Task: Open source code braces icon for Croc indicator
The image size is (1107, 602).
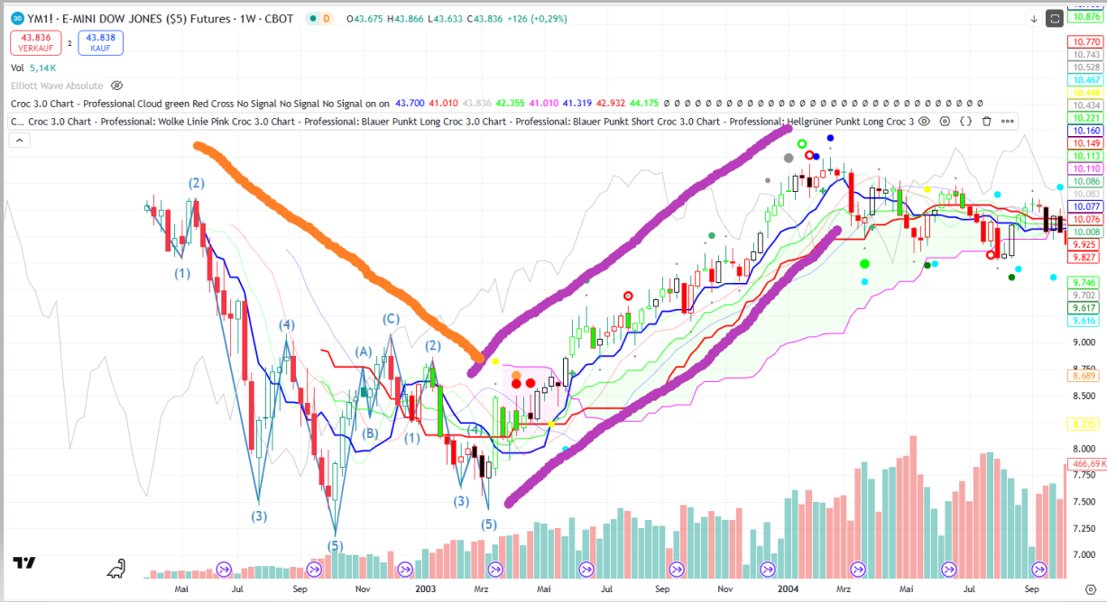Action: 965,121
